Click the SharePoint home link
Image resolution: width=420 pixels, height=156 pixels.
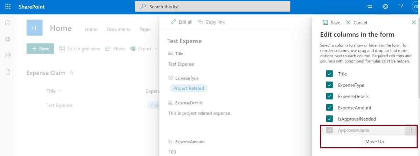click(31, 7)
